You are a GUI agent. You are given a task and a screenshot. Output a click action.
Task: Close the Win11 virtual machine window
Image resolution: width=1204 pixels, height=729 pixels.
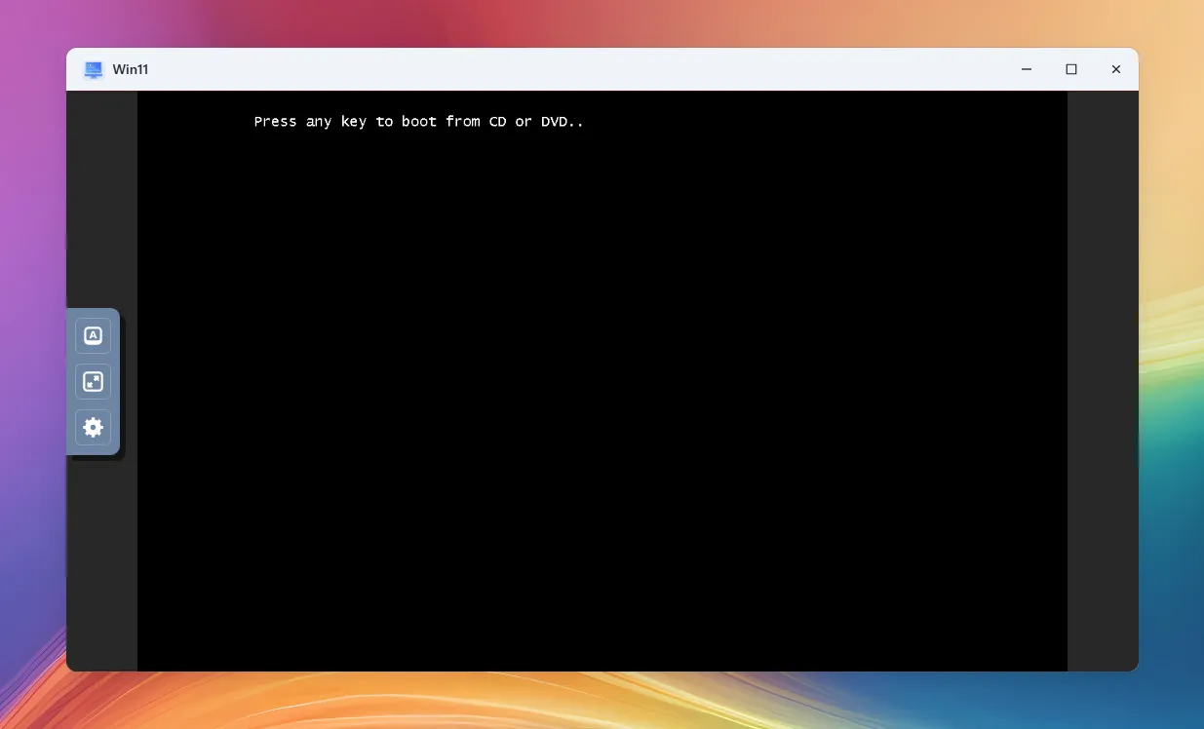click(x=1116, y=69)
